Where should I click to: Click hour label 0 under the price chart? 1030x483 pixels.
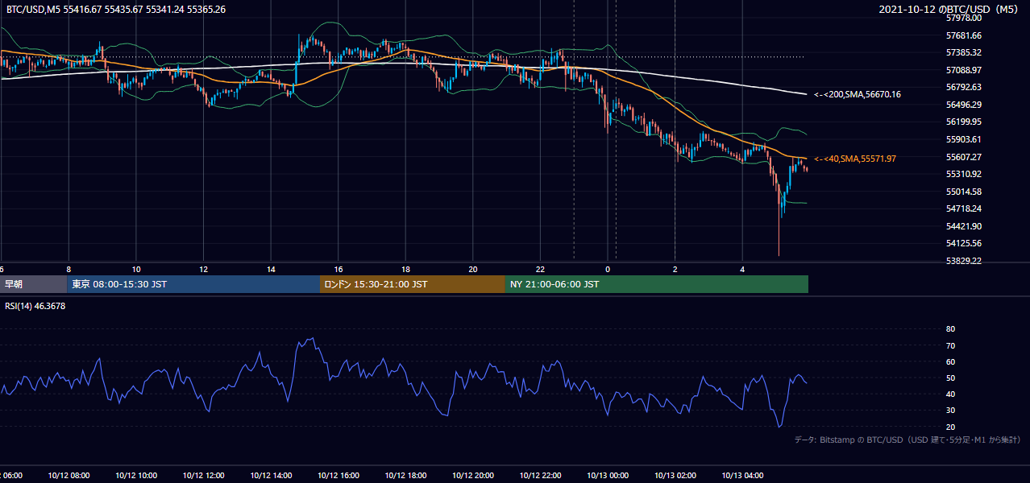[x=608, y=269]
